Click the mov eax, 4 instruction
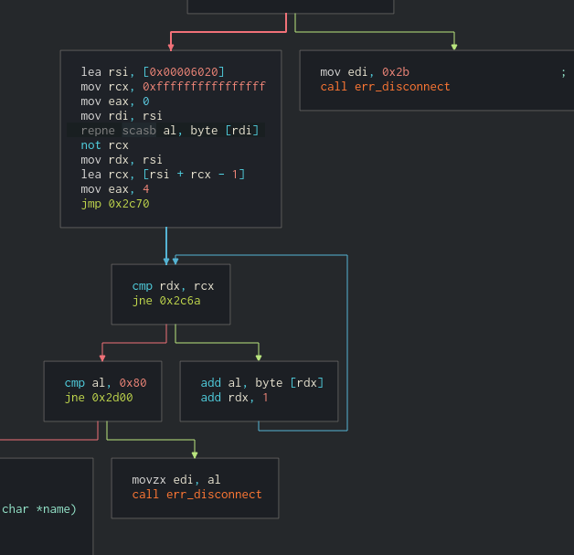The image size is (574, 555). [x=114, y=189]
